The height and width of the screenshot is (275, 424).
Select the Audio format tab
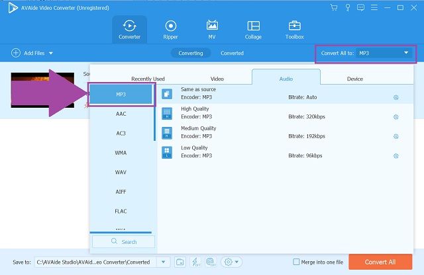[x=286, y=77]
